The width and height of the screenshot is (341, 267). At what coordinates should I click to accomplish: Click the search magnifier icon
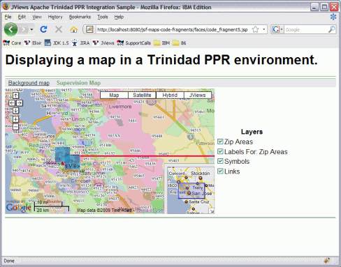click(x=332, y=29)
